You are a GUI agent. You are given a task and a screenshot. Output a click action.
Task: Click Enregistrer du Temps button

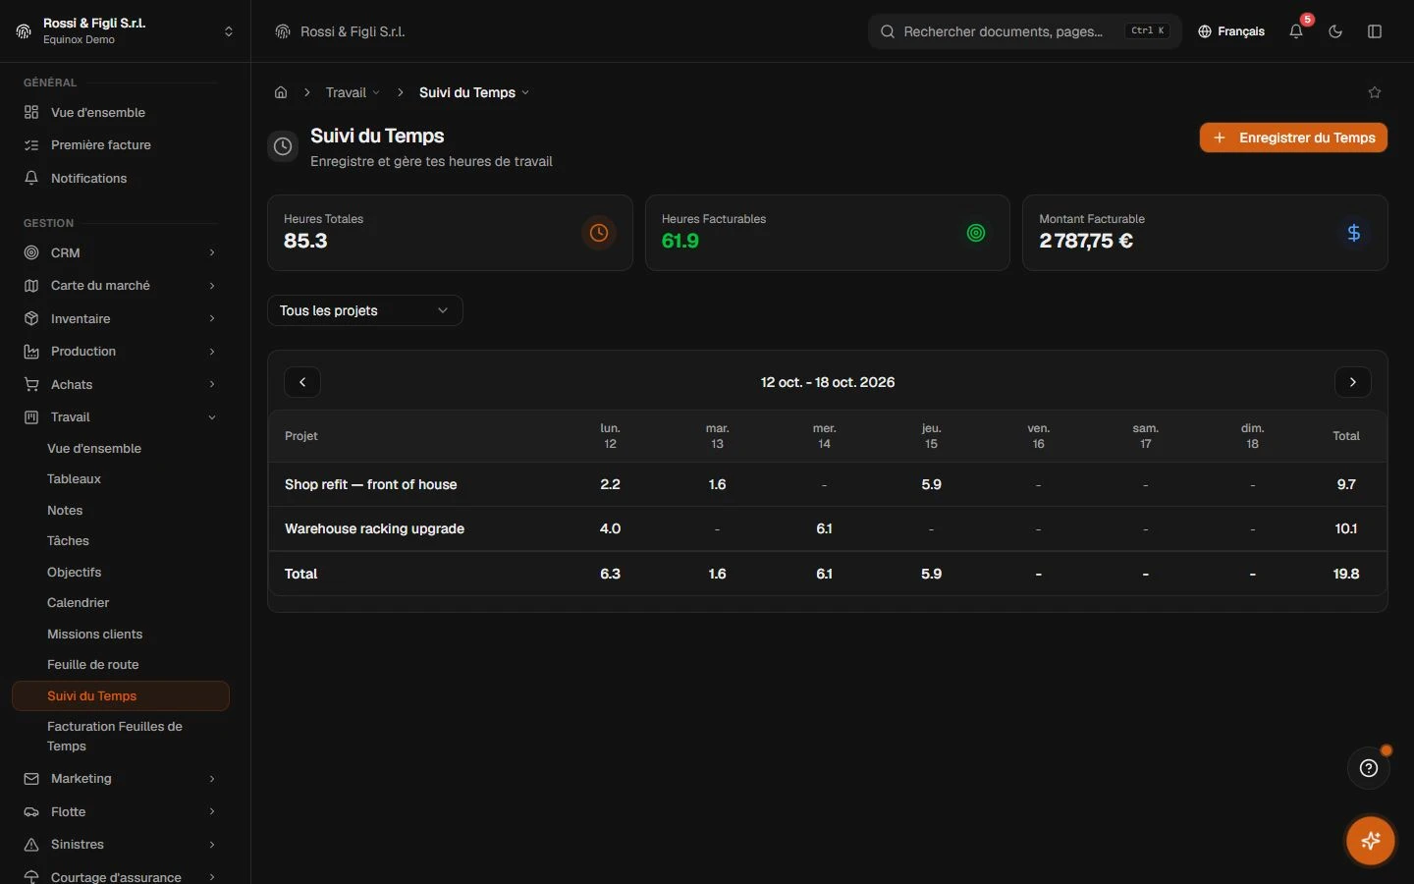point(1293,138)
